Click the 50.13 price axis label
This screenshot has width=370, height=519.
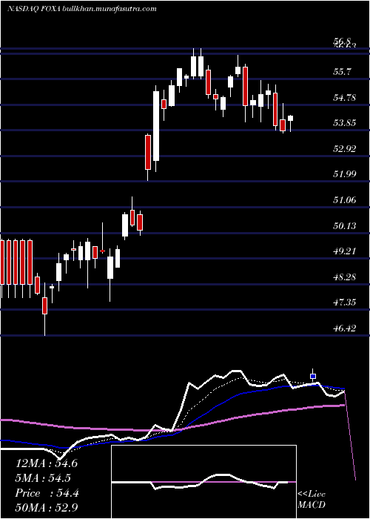[x=345, y=225]
